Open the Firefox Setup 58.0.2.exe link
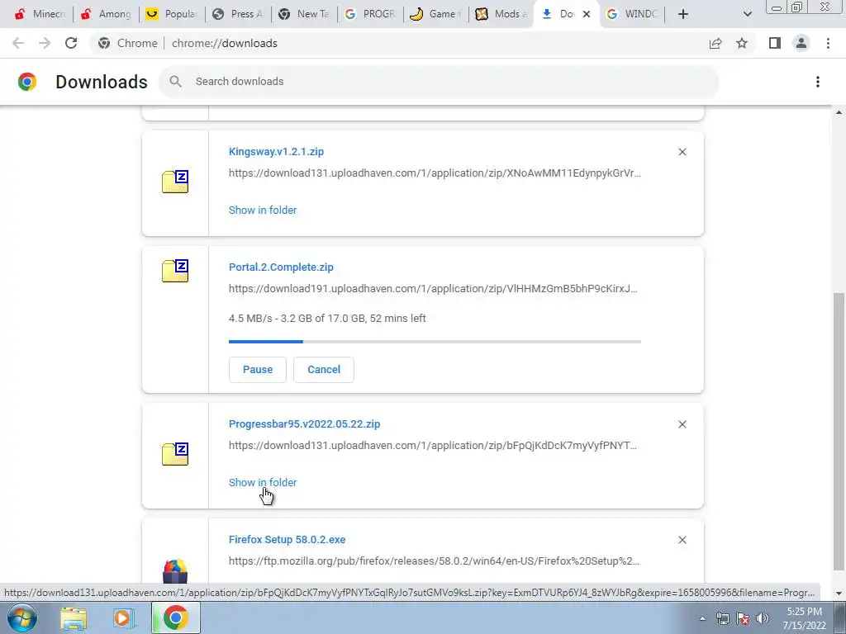The image size is (846, 634). pos(287,540)
